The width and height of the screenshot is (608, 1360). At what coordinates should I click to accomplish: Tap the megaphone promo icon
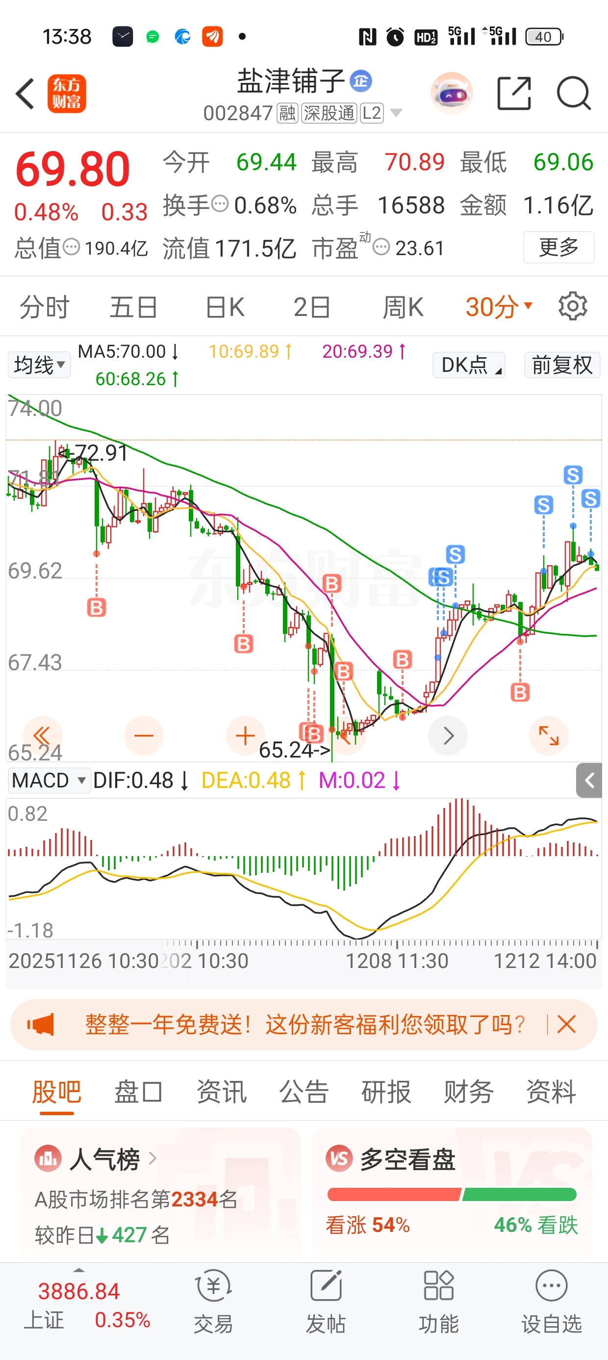click(x=41, y=1024)
